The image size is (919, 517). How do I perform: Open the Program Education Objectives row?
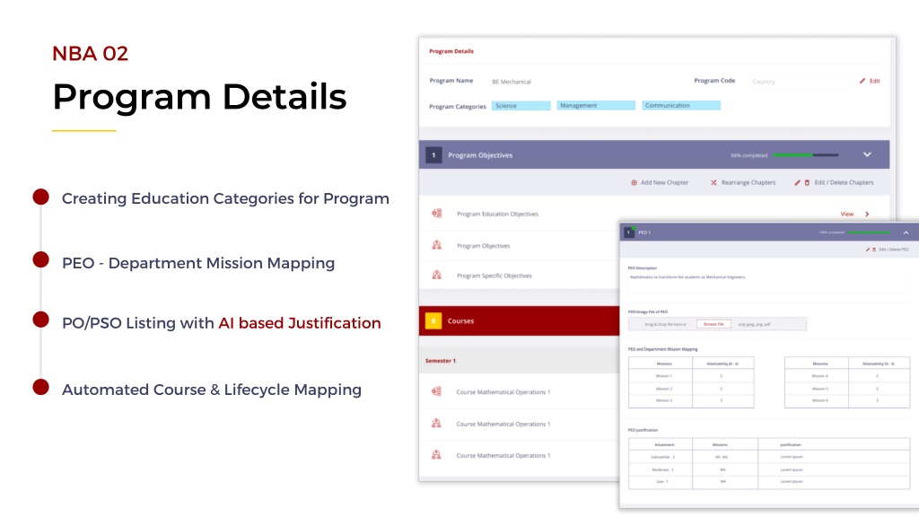654,214
